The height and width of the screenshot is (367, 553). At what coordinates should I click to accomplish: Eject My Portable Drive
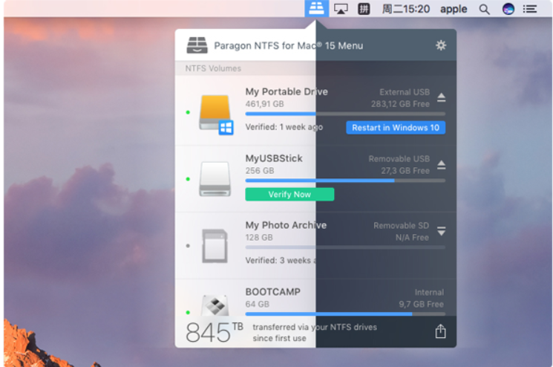pyautogui.click(x=441, y=97)
